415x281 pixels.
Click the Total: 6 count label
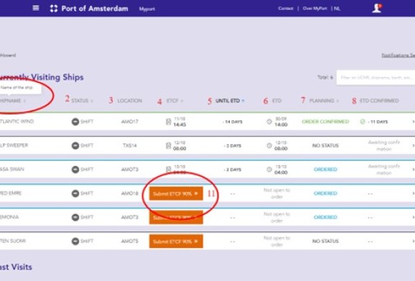325,78
